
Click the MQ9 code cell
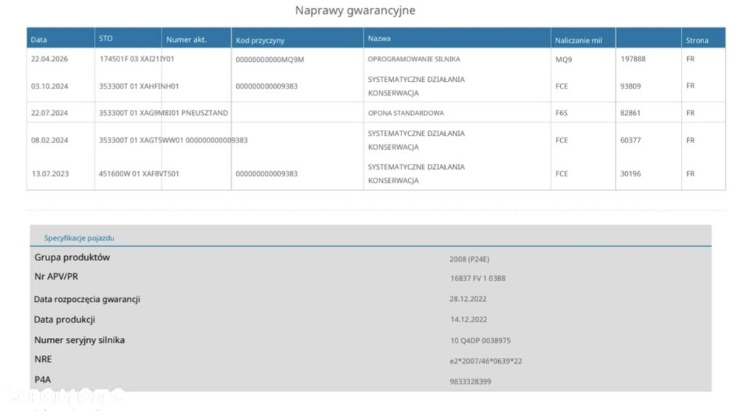[x=564, y=59]
